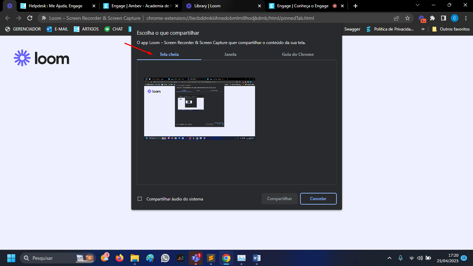Toggle Chrome side panel icon
The image size is (473, 266).
pos(443,18)
